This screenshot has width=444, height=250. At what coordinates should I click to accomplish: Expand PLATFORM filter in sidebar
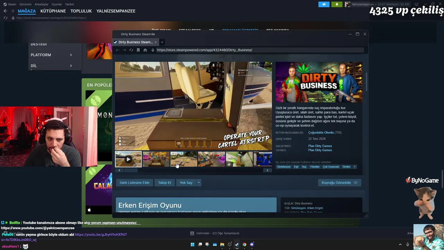click(51, 55)
